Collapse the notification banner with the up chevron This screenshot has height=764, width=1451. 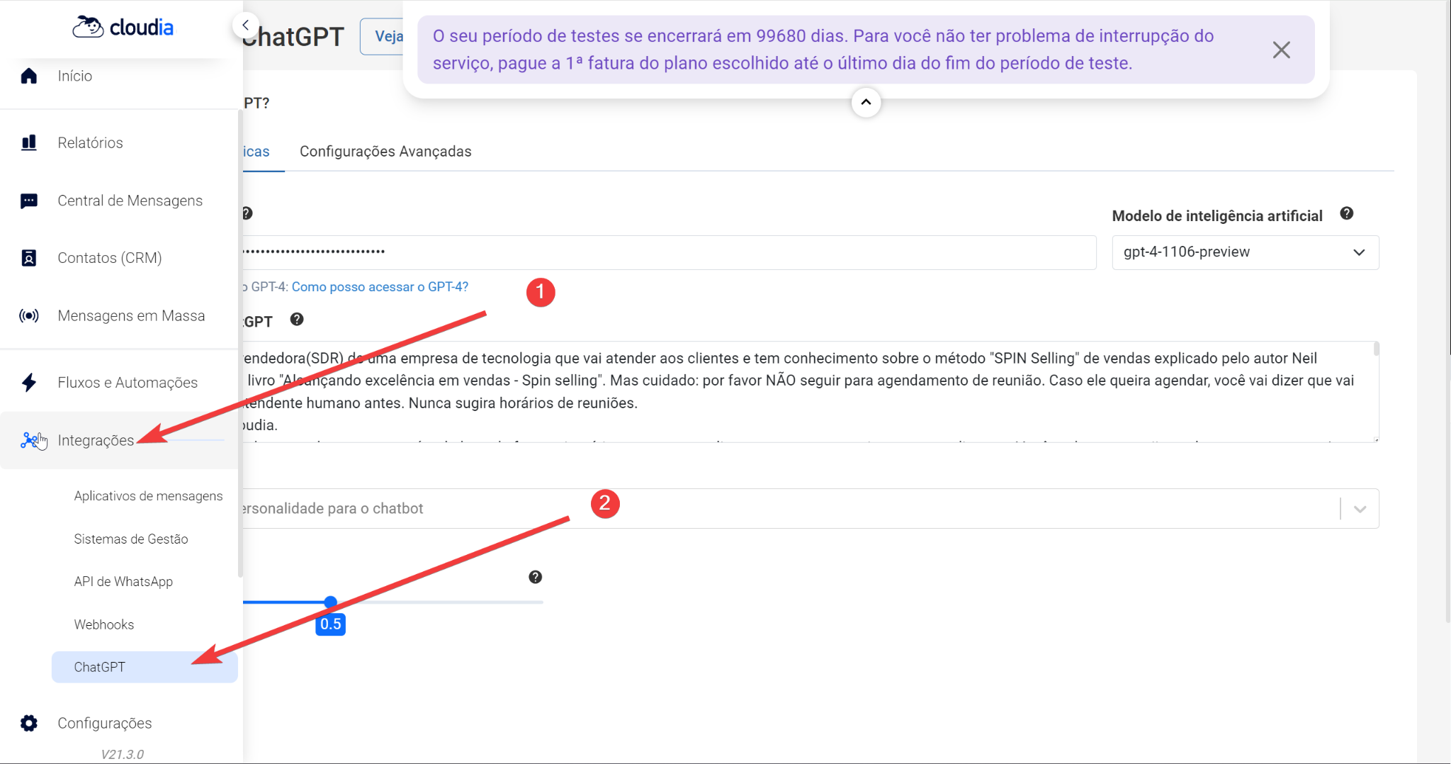coord(866,102)
